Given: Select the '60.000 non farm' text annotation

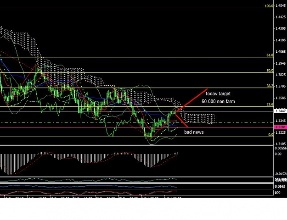Looking at the screenshot, I should 218,101.
